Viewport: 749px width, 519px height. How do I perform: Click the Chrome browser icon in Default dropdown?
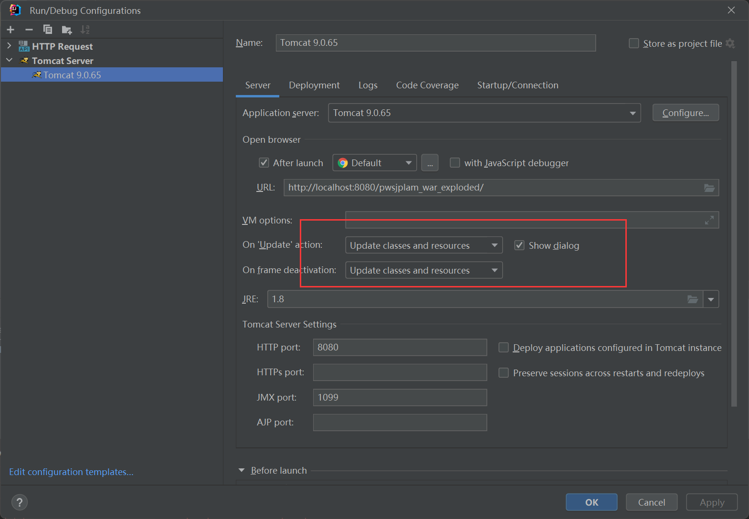[x=343, y=163]
